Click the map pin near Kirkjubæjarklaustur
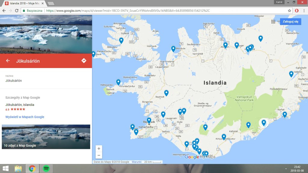This screenshot has width=308, height=173. coord(224,137)
